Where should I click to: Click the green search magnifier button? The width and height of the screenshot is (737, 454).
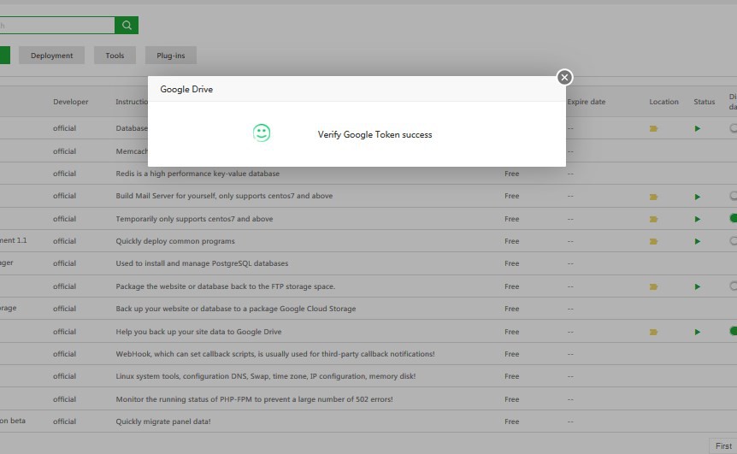pyautogui.click(x=127, y=26)
